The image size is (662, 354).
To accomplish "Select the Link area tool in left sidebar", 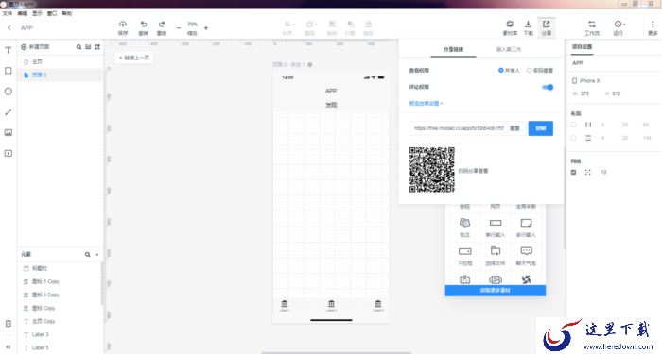I will (8, 153).
